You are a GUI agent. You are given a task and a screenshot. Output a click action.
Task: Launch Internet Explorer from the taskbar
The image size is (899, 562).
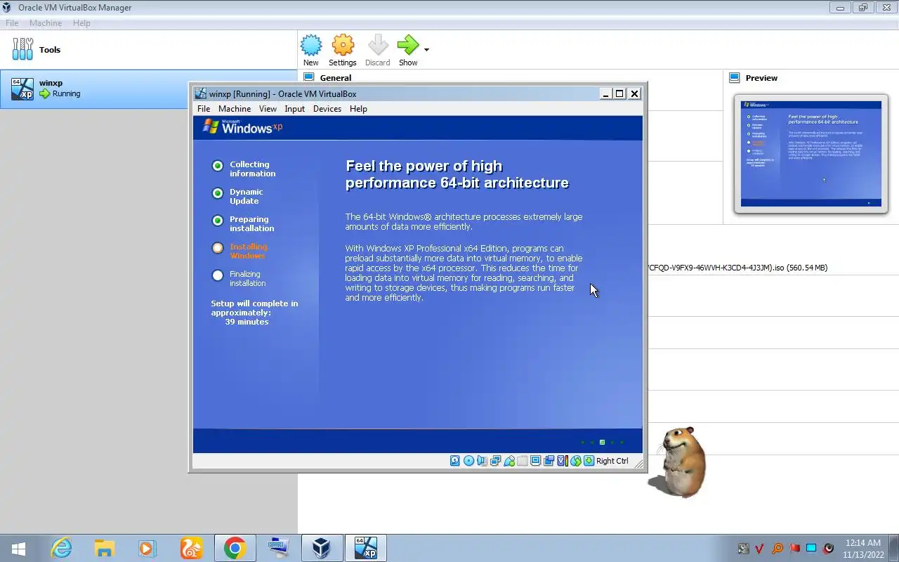pyautogui.click(x=62, y=548)
